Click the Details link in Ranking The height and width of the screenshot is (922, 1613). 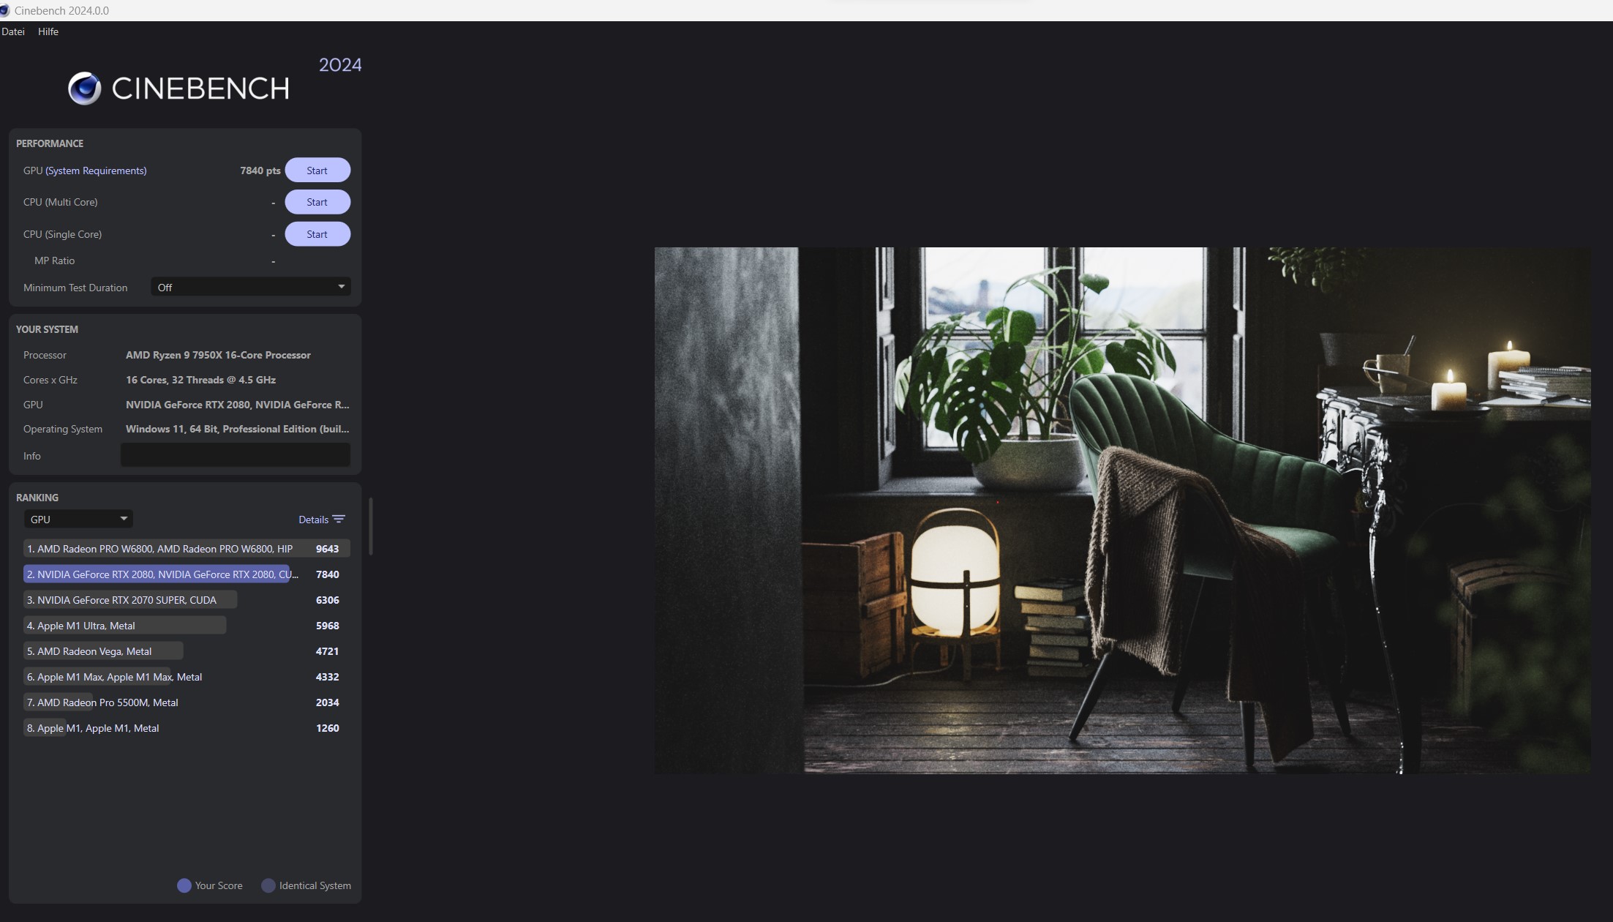[x=313, y=520]
